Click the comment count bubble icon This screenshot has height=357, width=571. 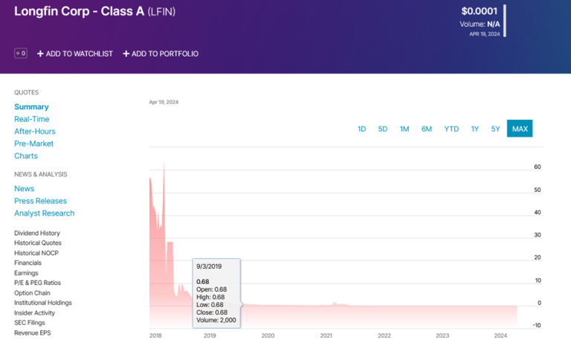pyautogui.click(x=21, y=54)
